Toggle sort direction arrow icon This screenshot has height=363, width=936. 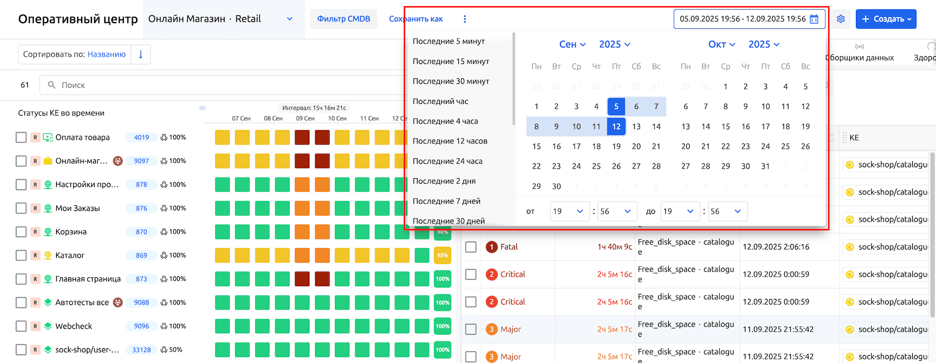(x=141, y=54)
